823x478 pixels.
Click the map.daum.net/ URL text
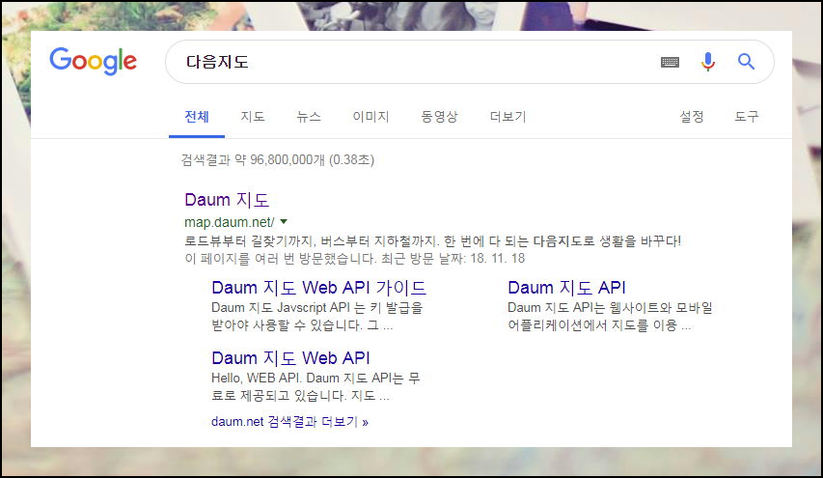[x=230, y=222]
